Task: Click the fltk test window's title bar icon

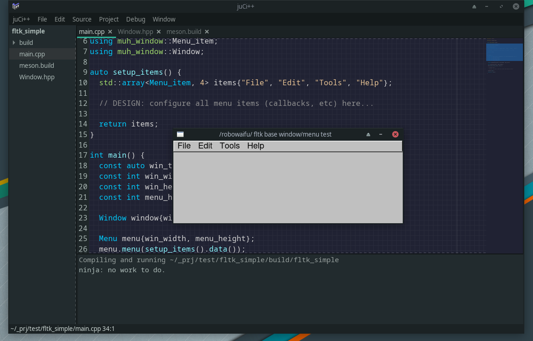Action: (x=180, y=134)
